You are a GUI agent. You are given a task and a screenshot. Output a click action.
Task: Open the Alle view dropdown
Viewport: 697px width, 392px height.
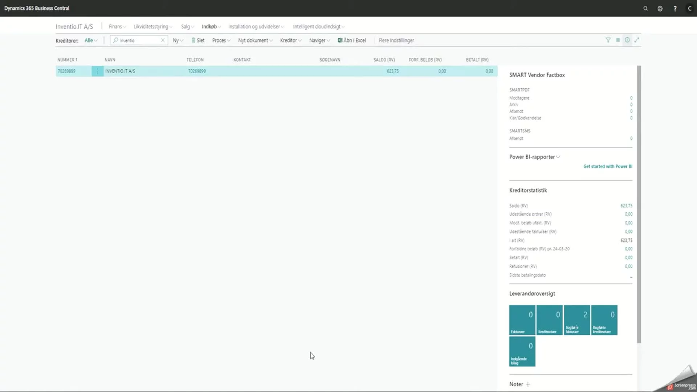coord(91,40)
